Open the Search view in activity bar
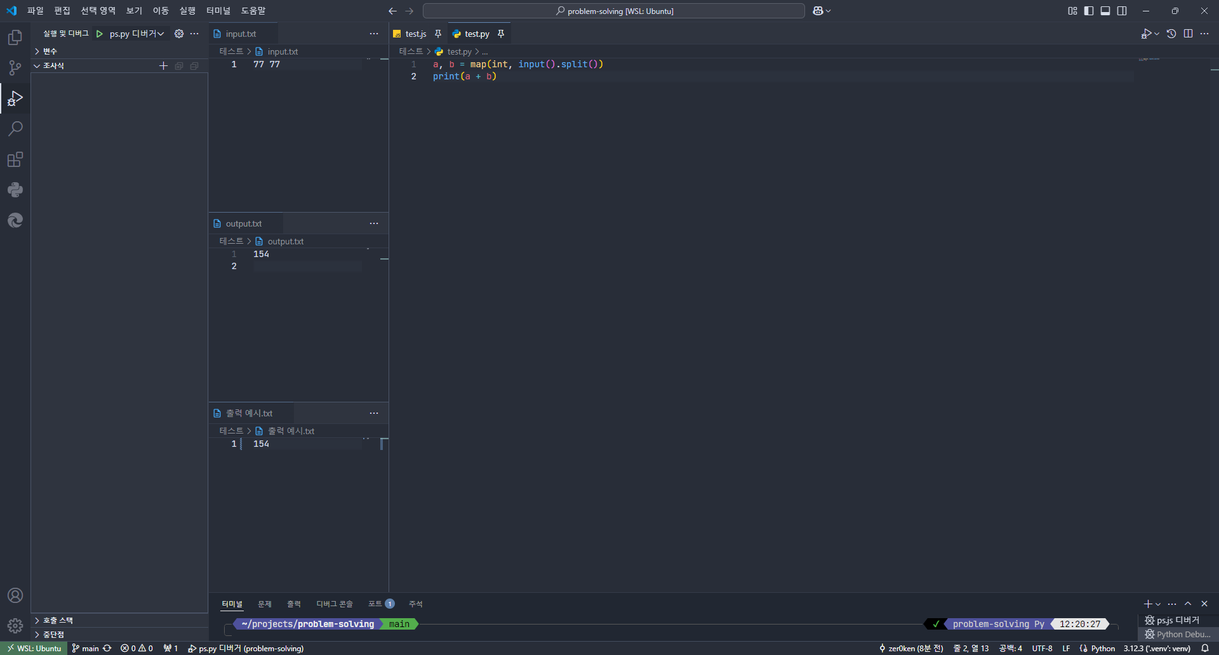1219x655 pixels. click(15, 129)
